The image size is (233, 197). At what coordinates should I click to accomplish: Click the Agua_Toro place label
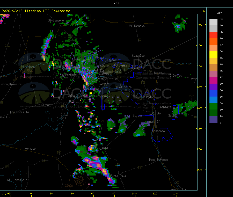[x=28, y=67]
